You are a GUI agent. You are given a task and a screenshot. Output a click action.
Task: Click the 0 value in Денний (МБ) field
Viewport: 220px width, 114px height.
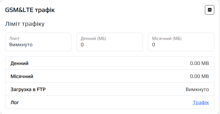pos(82,45)
